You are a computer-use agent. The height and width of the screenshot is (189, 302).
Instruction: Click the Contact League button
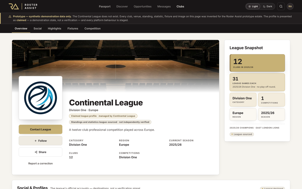41,129
